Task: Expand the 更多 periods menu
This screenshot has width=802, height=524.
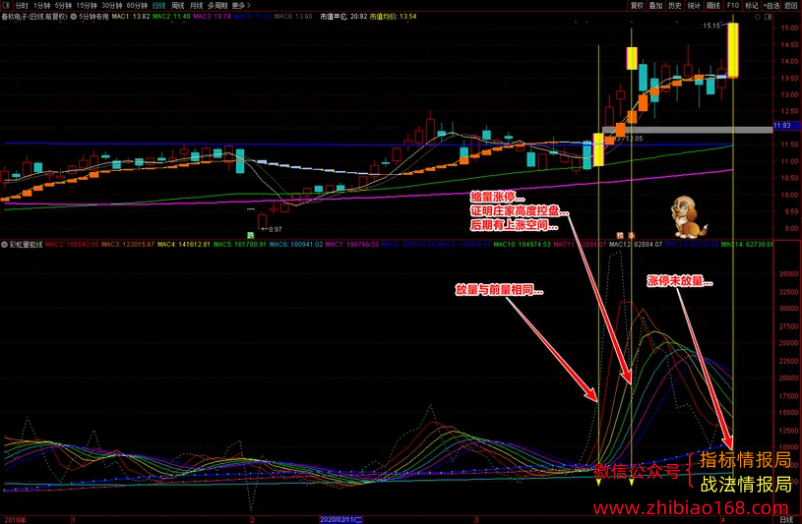Action: 241,5
